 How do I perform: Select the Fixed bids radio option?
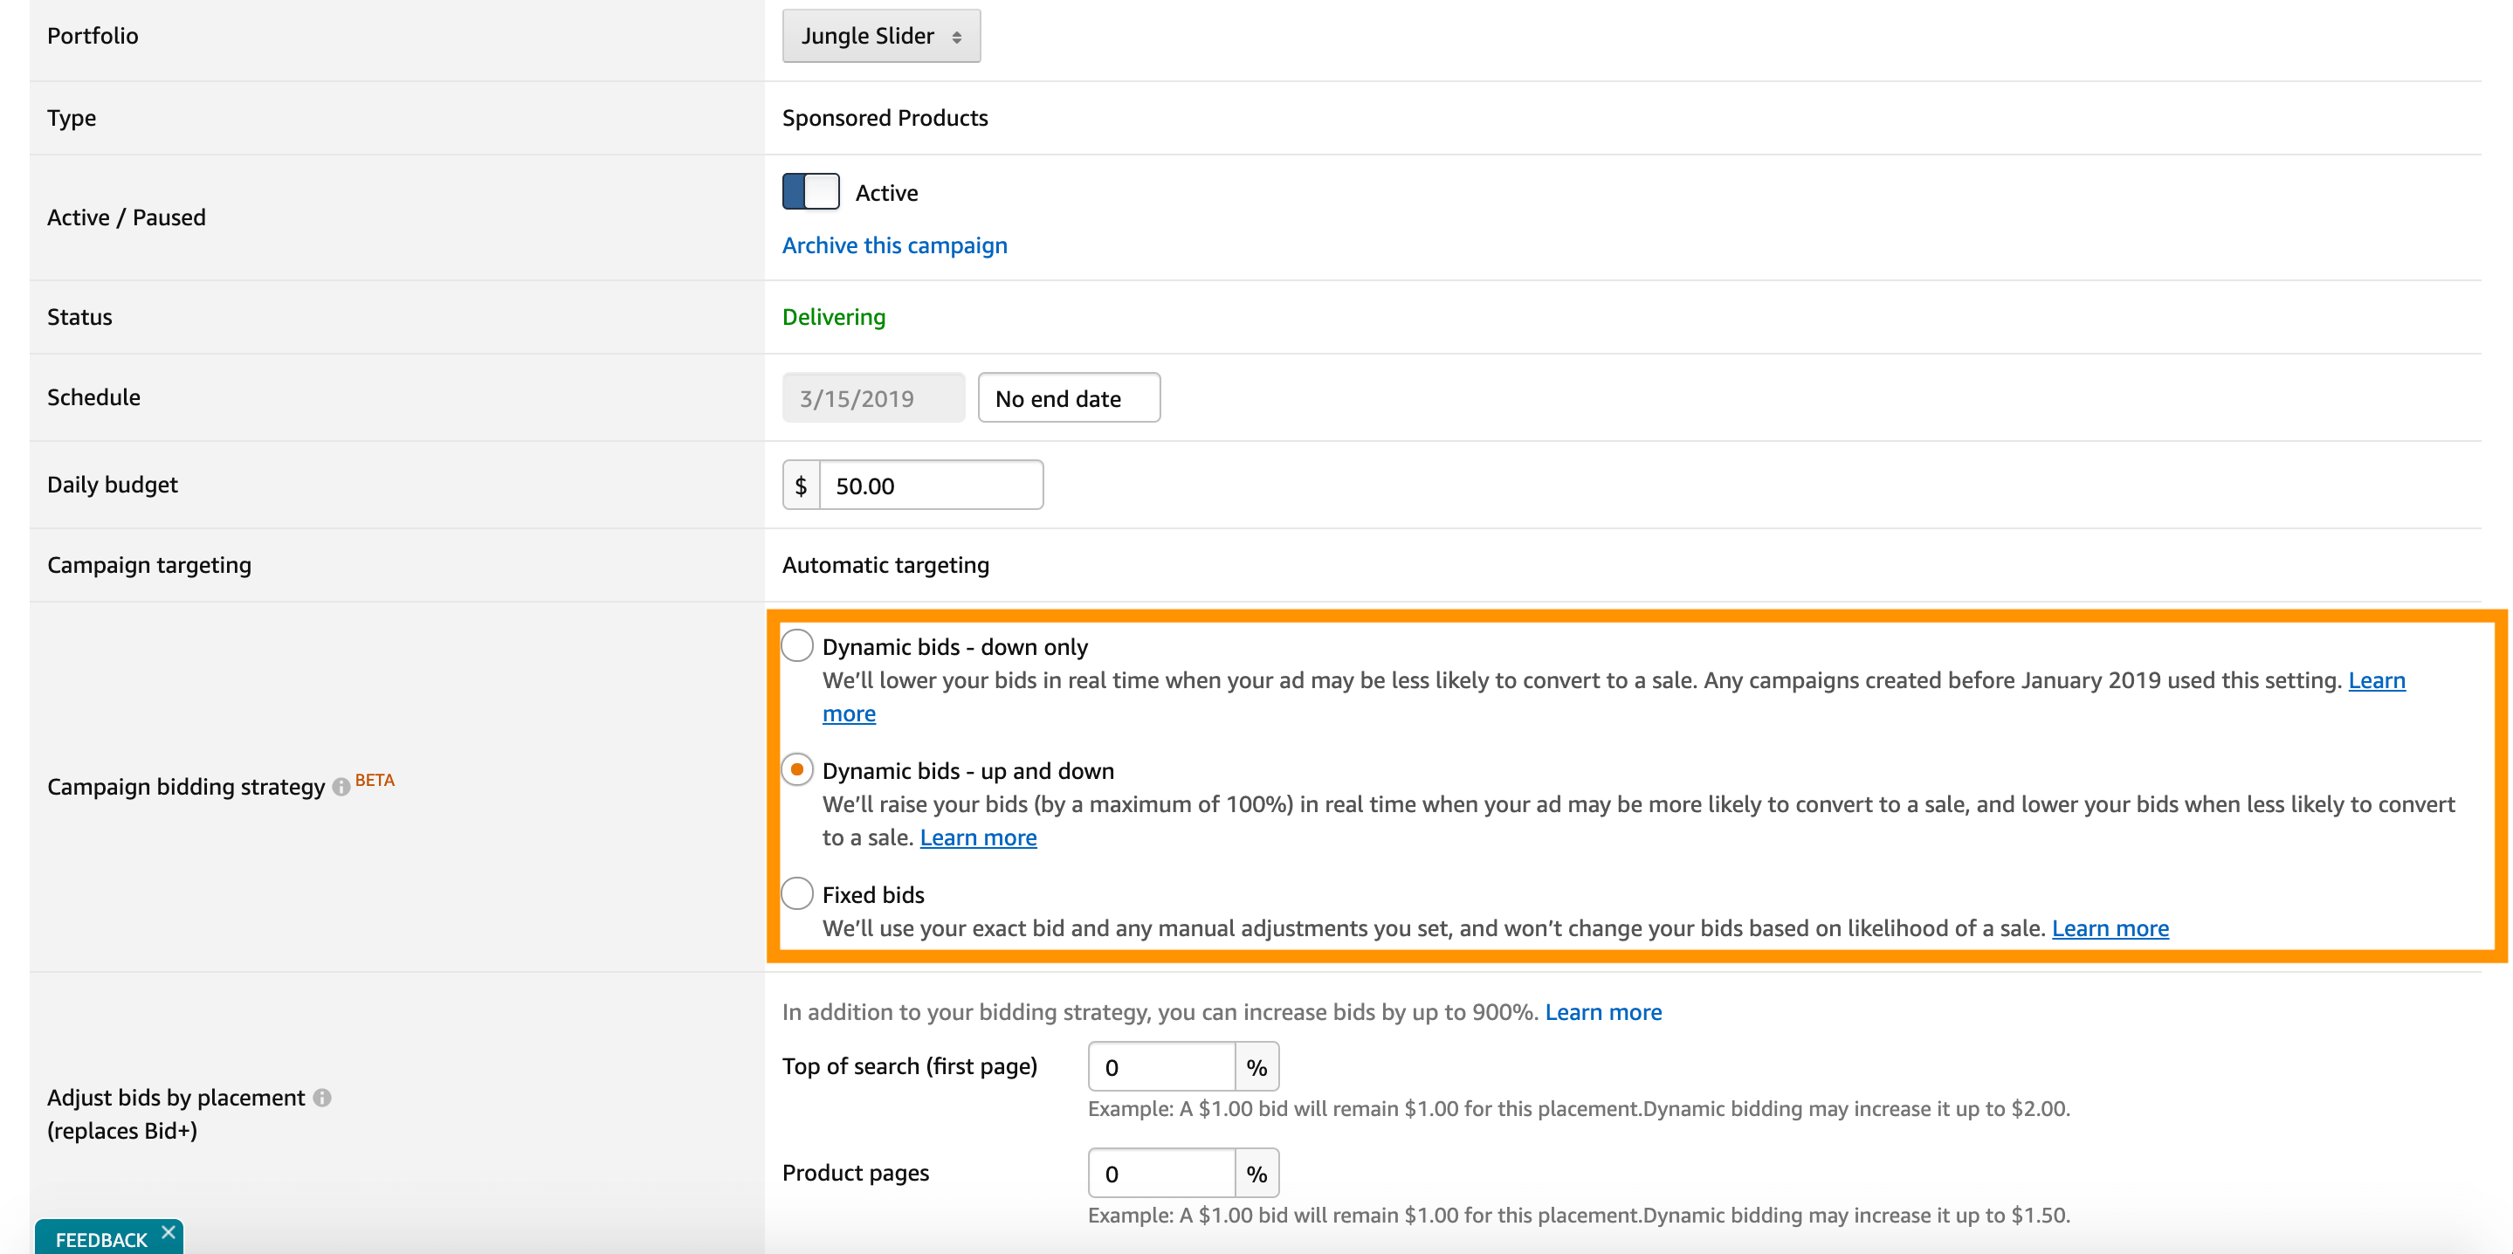(797, 893)
